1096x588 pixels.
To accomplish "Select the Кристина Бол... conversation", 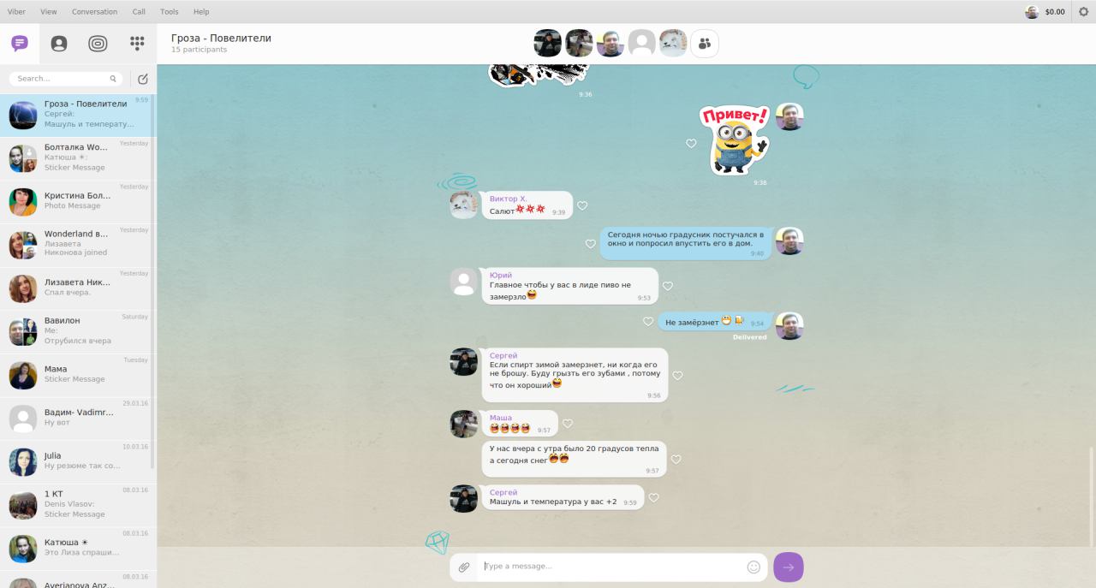I will [x=75, y=202].
